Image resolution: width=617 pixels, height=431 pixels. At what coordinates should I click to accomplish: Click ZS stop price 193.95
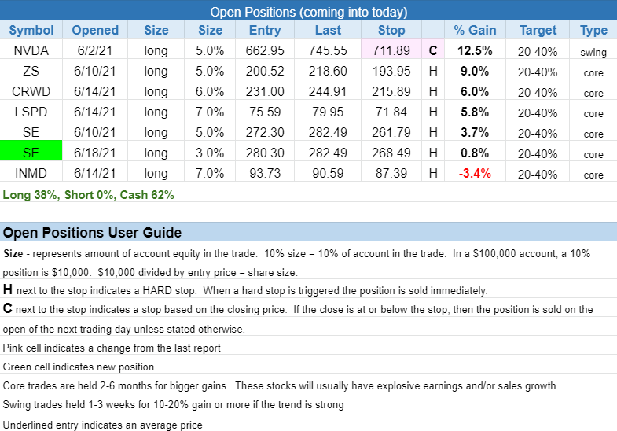[x=391, y=71]
